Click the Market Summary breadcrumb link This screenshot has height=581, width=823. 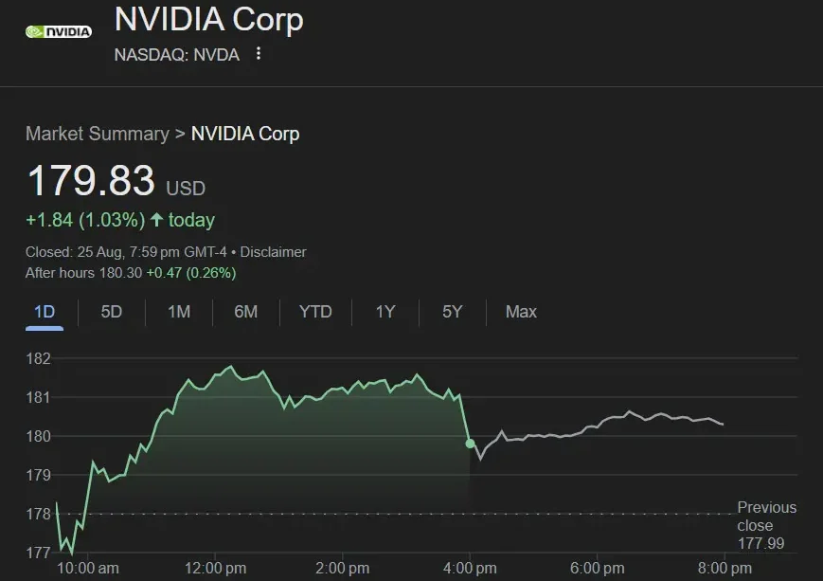[x=97, y=134]
